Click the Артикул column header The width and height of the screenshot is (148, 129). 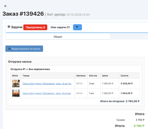point(81,75)
